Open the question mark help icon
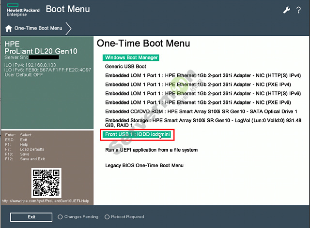Viewport: 310px width, 228px height. click(298, 10)
